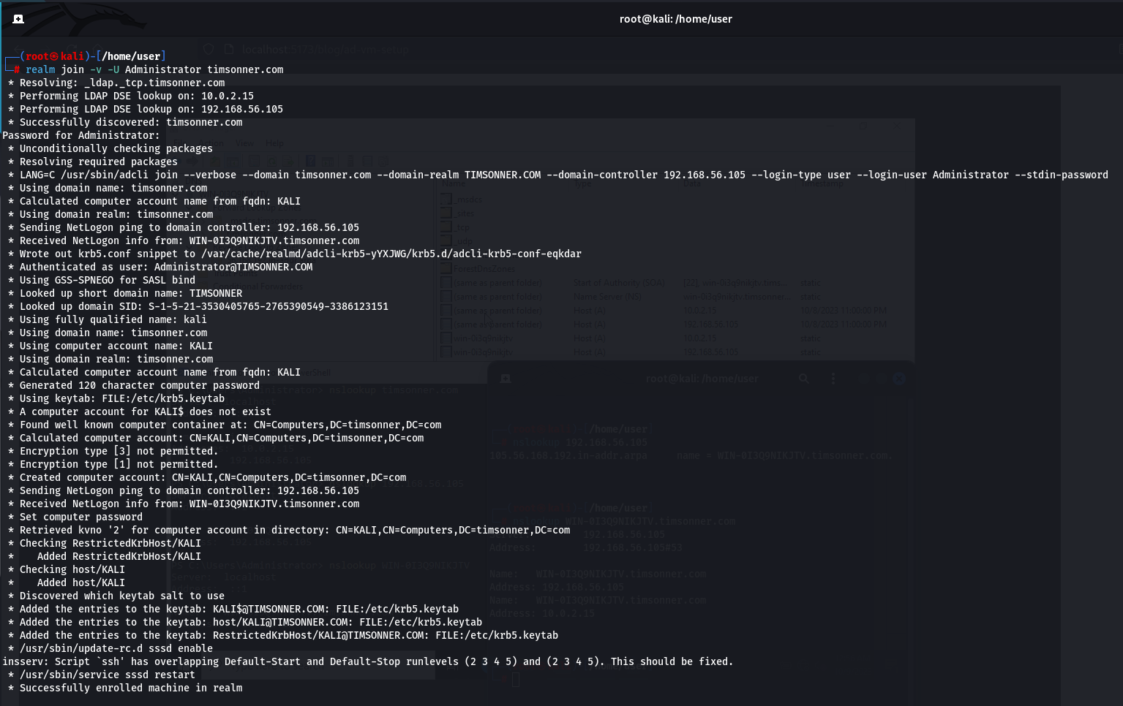Click the 'LDAP DSE lookup on: 10.0.2.15' line
This screenshot has width=1123, height=706.
point(131,96)
